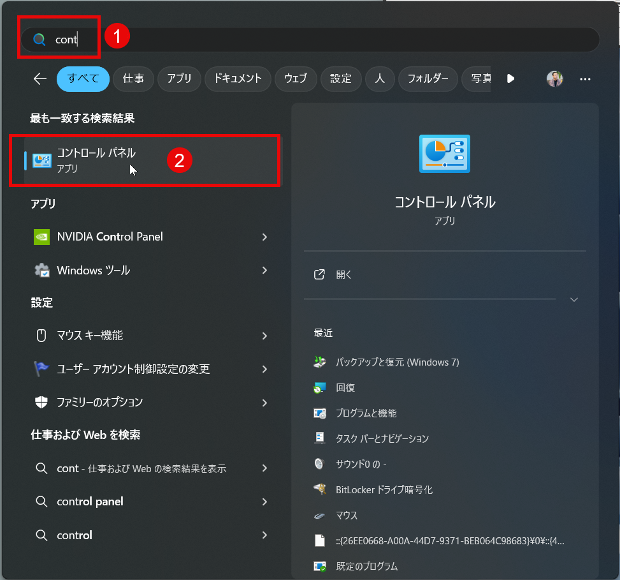The height and width of the screenshot is (580, 620).
Task: Click the バックアップと復元 icon
Action: pos(319,362)
